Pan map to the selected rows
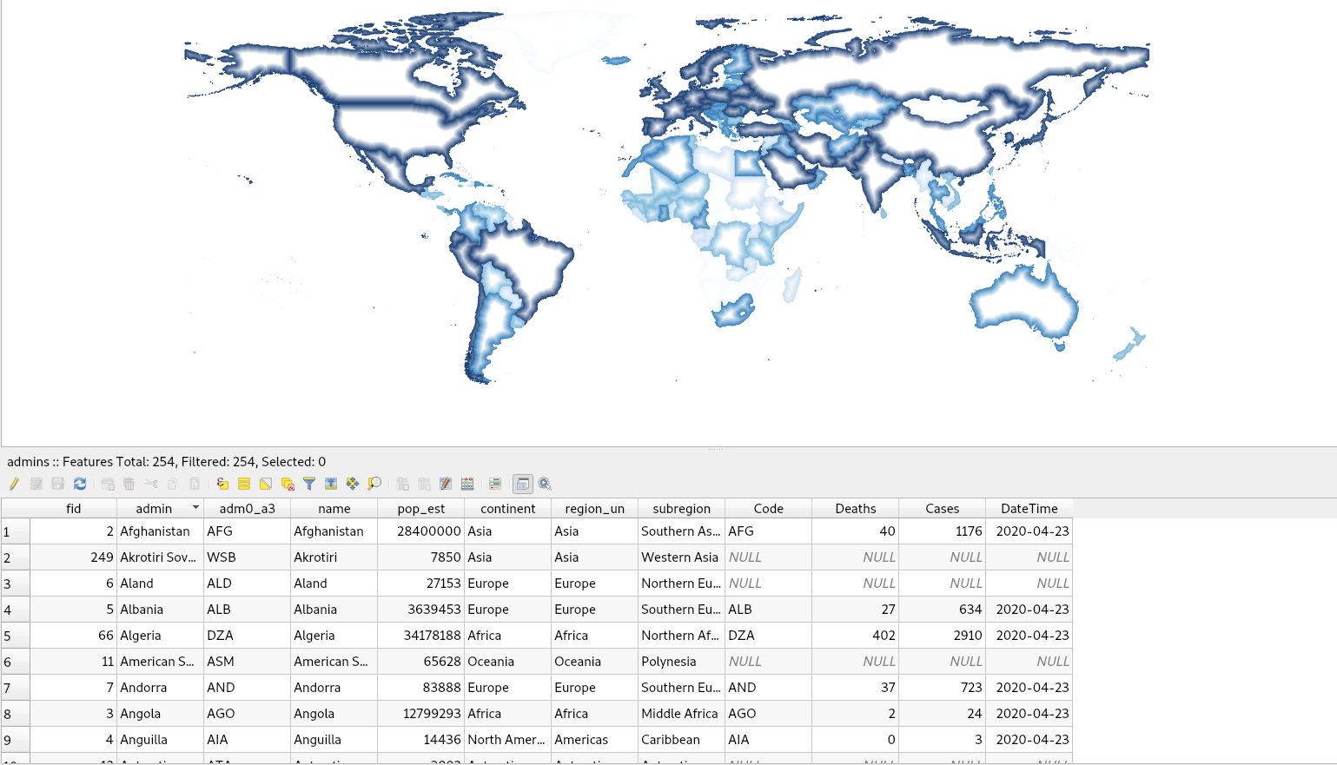This screenshot has width=1337, height=765. (353, 484)
